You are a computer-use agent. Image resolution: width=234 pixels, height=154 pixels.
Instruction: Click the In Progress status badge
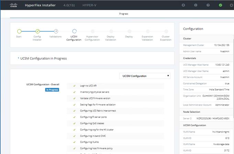click(x=52, y=90)
